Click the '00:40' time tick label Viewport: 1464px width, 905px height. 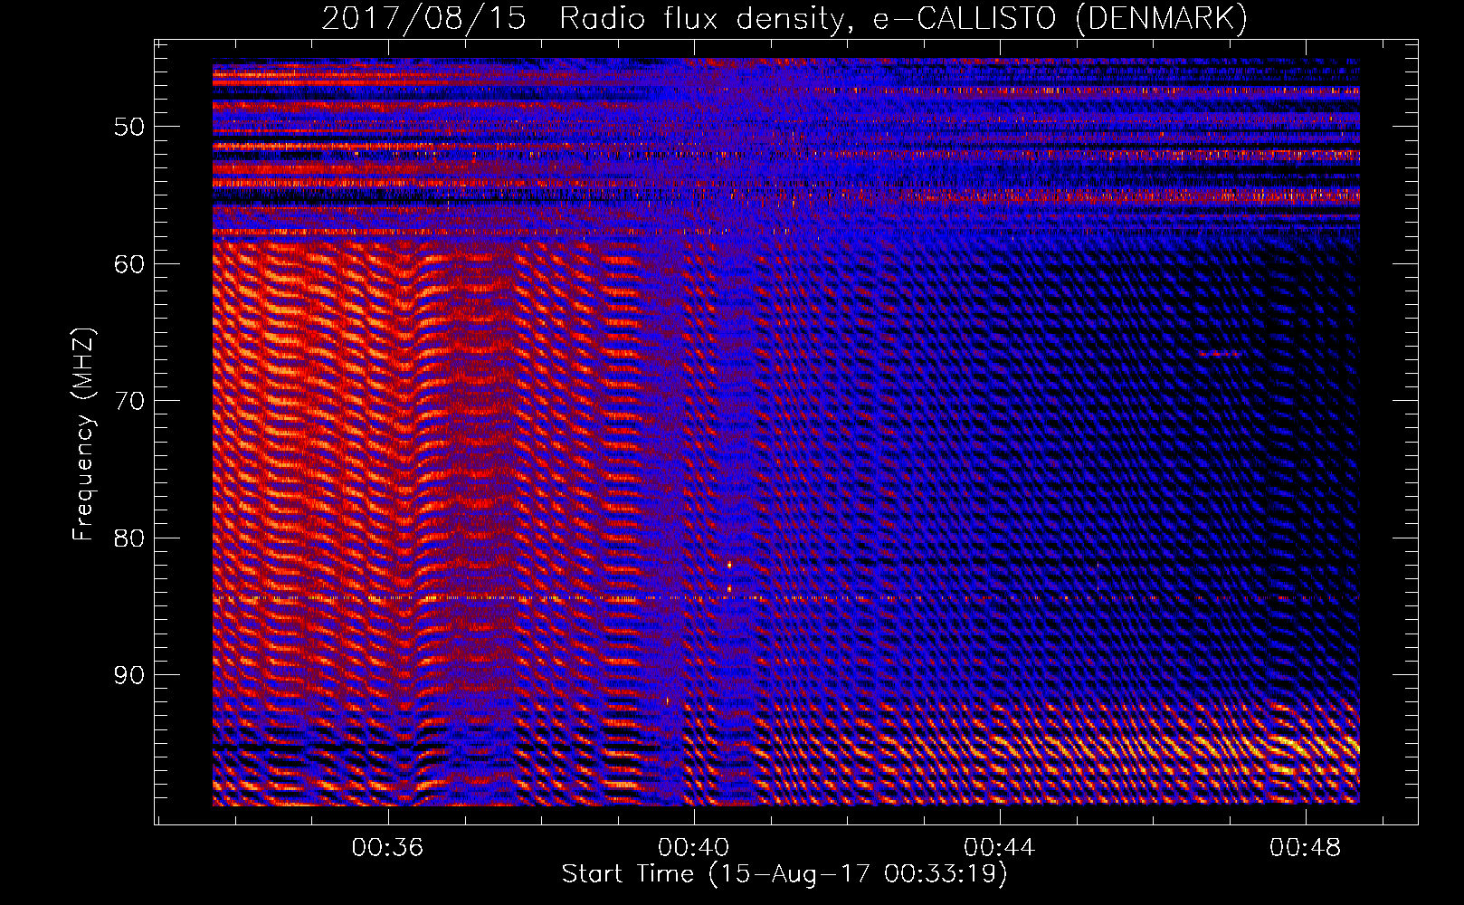click(x=693, y=847)
